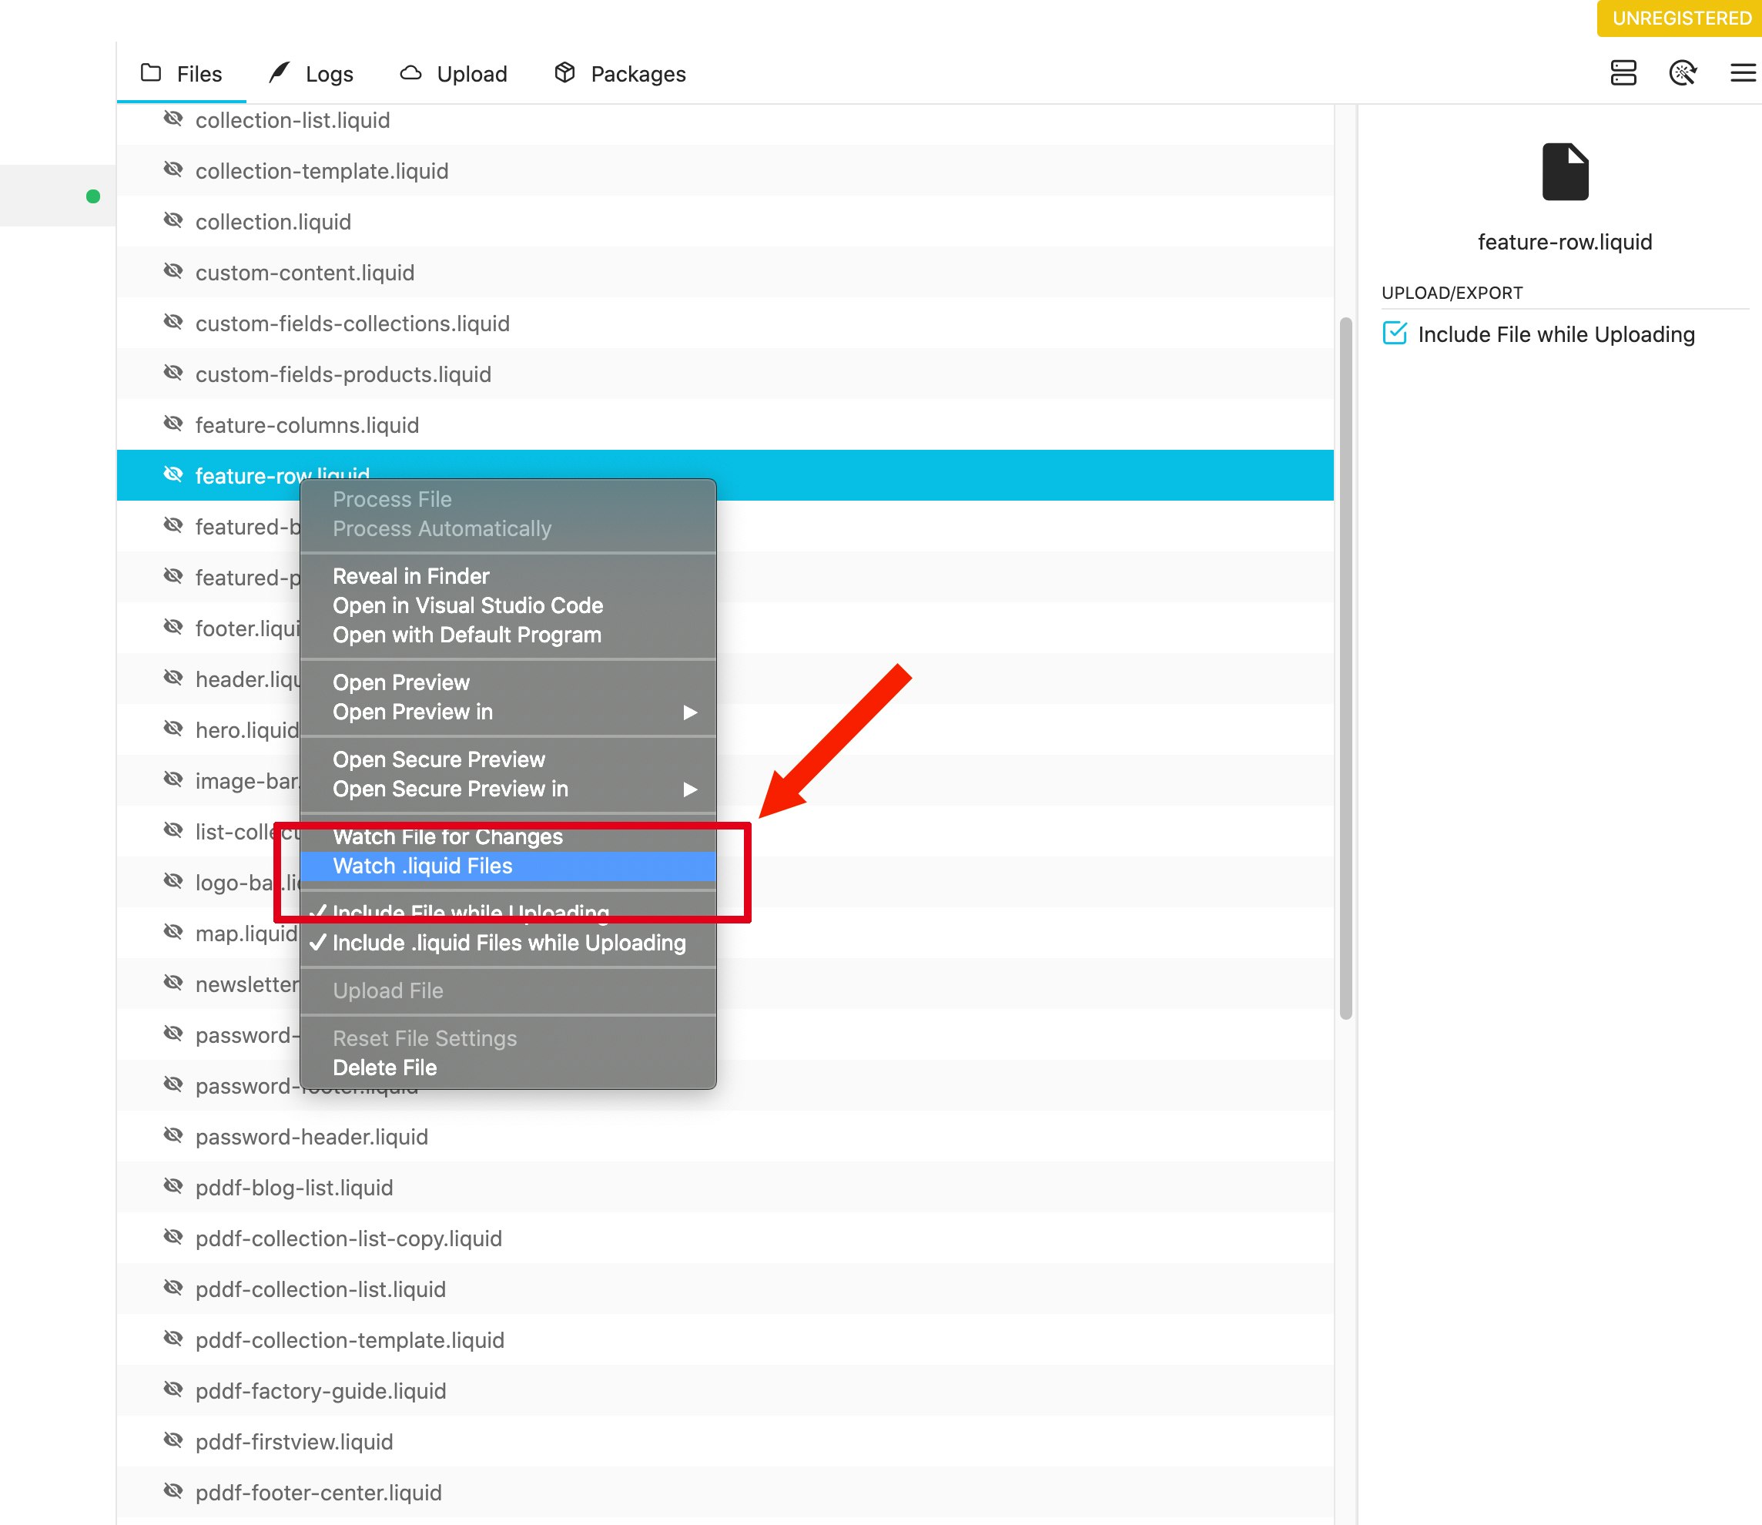Viewport: 1762px width, 1525px height.
Task: Click the green status dot in sidebar
Action: (94, 196)
